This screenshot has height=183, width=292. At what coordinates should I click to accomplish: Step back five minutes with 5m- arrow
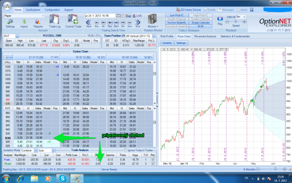pyautogui.click(x=97, y=23)
